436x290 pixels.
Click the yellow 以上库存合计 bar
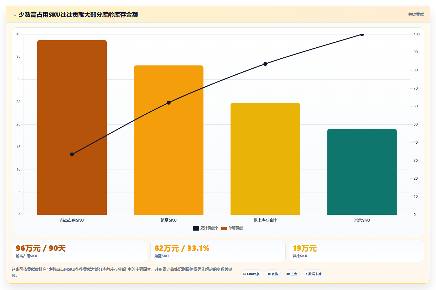pos(265,159)
